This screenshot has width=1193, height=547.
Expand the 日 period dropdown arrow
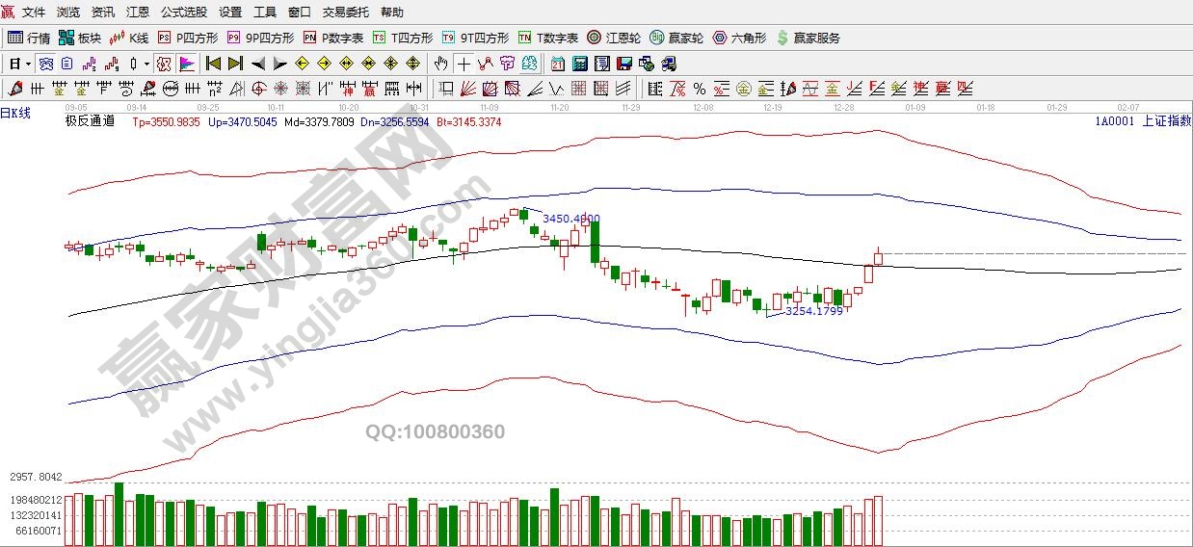(x=28, y=65)
